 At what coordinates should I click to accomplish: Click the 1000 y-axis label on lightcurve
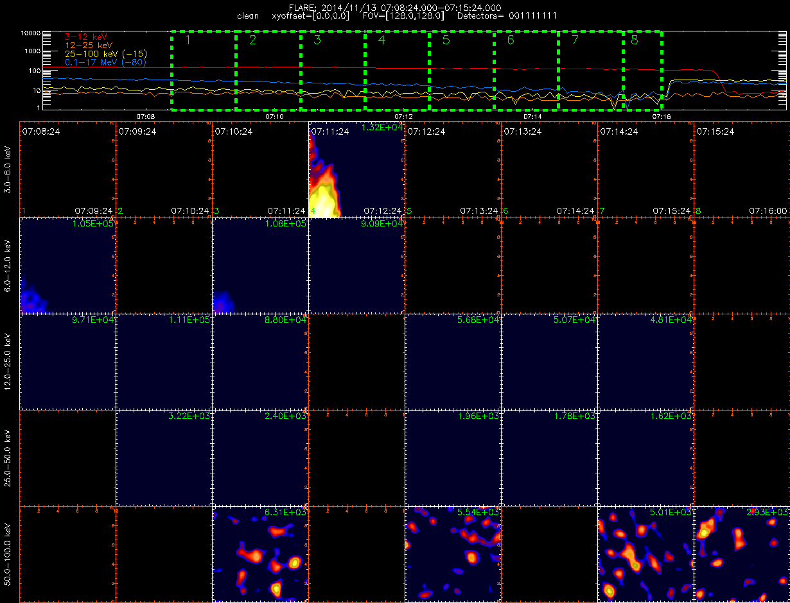pos(32,51)
